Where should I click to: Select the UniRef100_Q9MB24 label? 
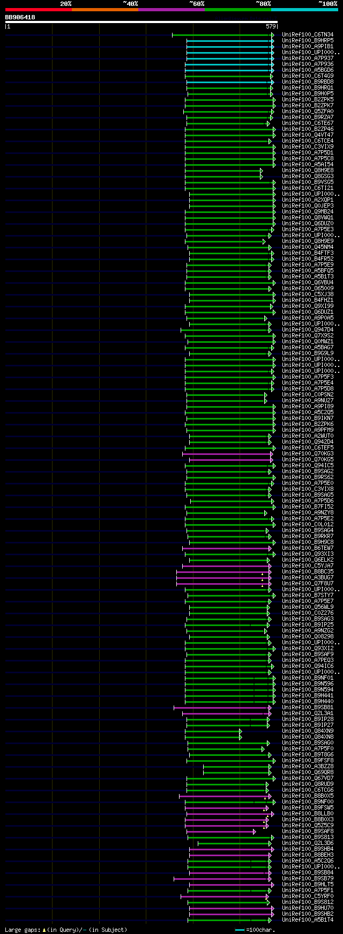pos(308,212)
